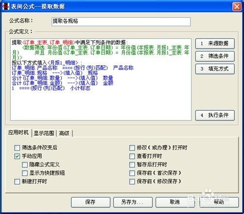Screen dimensions: 244x214
Task: Switch to the 显示范围 tab
Action: [44, 133]
